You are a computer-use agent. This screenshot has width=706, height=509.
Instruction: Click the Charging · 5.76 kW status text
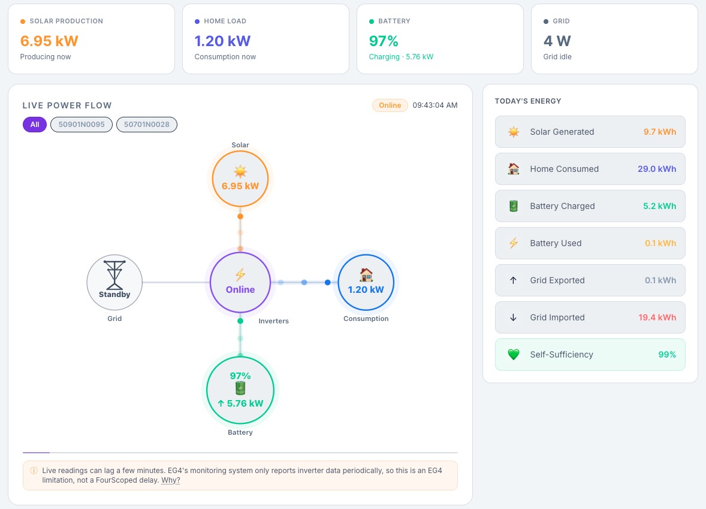click(401, 57)
